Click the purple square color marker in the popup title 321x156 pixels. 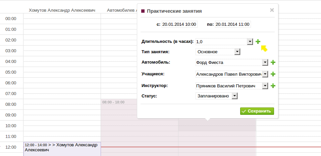[143, 11]
